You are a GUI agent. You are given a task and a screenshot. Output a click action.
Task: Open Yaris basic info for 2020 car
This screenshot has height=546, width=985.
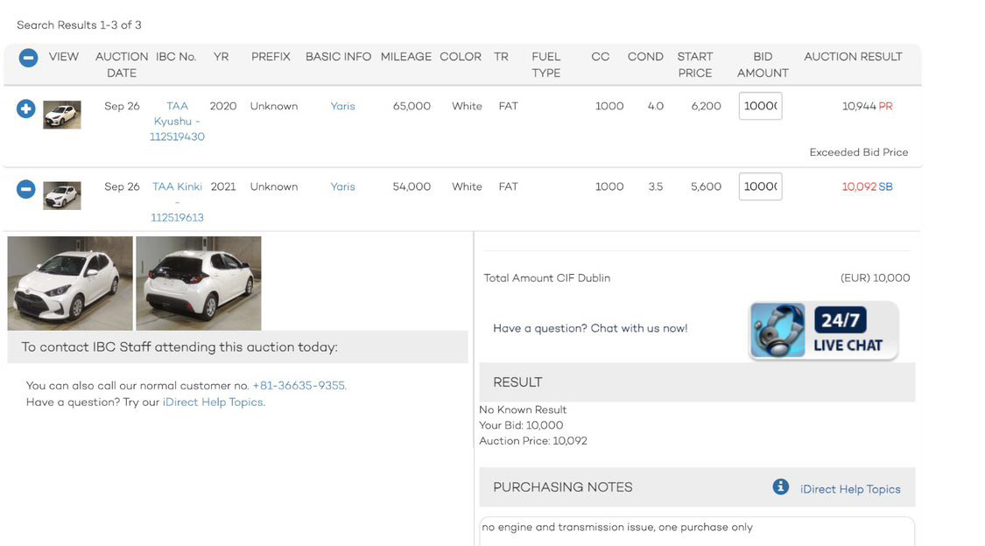tap(342, 106)
